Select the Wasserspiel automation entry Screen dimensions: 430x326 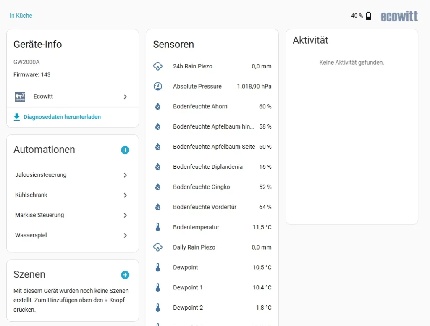[31, 235]
